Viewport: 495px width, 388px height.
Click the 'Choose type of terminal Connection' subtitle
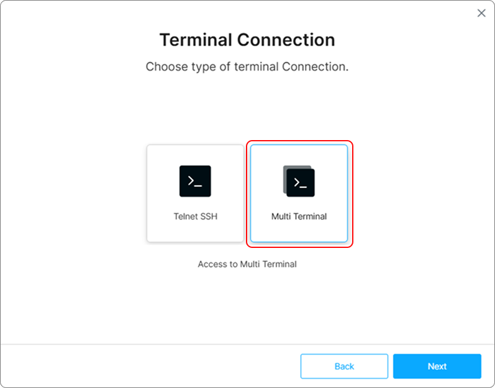tap(247, 66)
